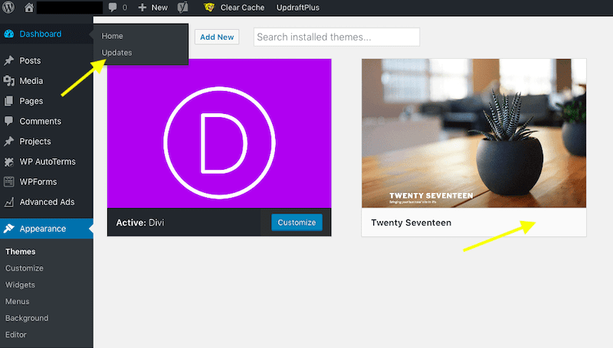Click the WPForms icon in the sidebar
The image size is (613, 348).
[8, 182]
